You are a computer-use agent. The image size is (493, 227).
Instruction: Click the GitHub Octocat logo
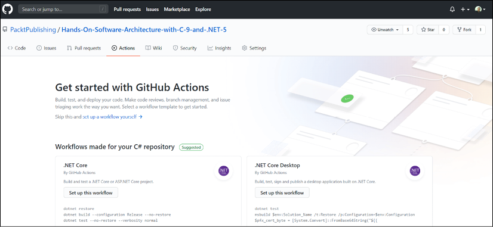click(x=8, y=9)
